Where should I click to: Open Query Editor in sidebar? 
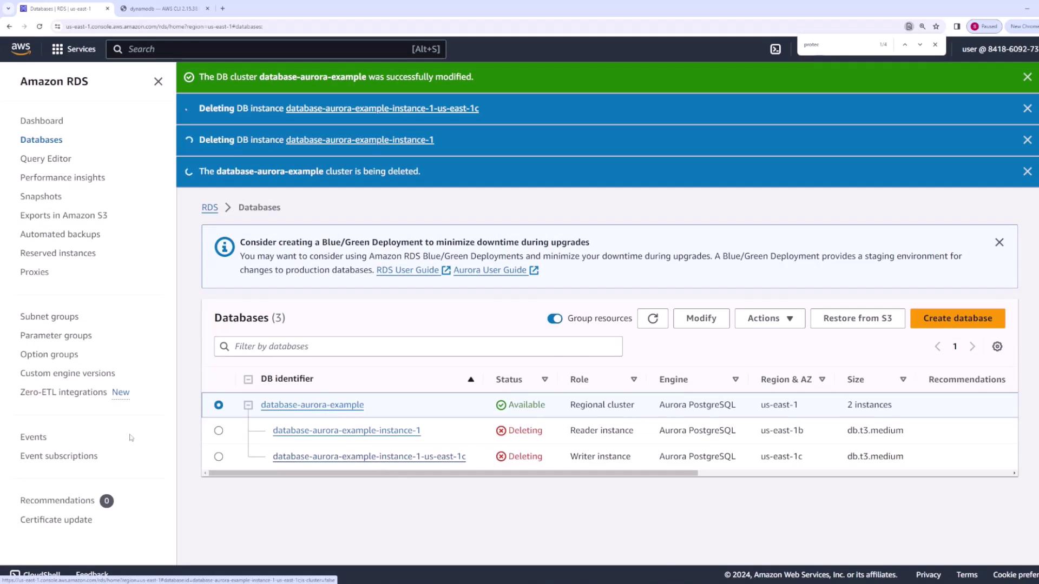pyautogui.click(x=45, y=159)
